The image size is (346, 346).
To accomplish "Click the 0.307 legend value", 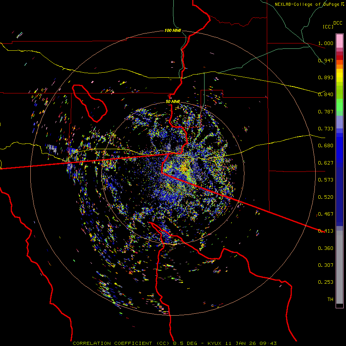I will [326, 265].
